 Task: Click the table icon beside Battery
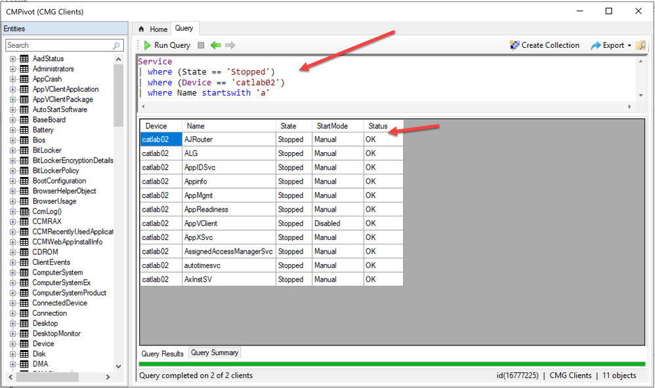pos(24,130)
